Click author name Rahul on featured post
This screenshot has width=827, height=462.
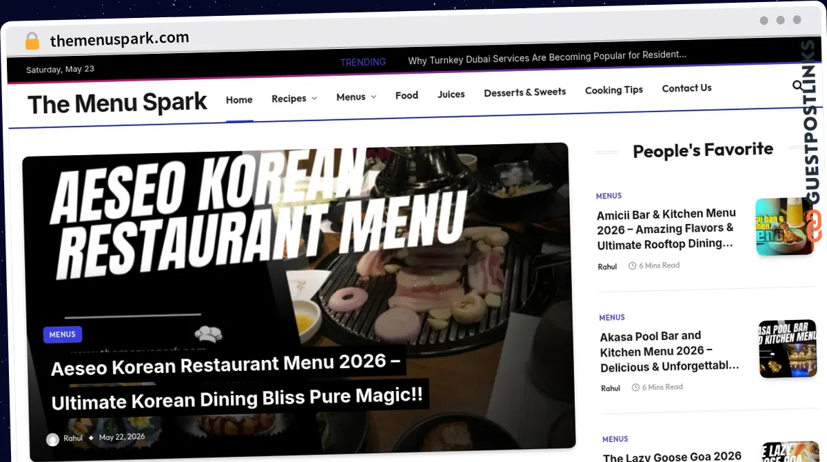(x=73, y=438)
